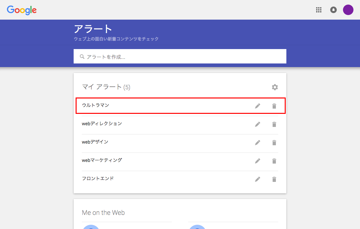Viewport: 360px width, 229px height.
Task: Edit the ウルトラマン alert
Action: [x=258, y=106]
